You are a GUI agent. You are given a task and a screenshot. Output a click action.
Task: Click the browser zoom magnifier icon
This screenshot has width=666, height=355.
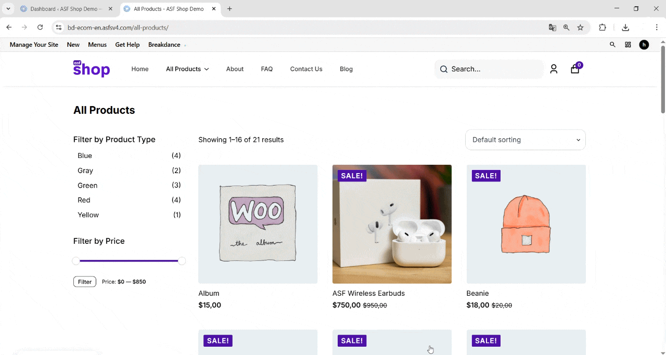(x=567, y=28)
